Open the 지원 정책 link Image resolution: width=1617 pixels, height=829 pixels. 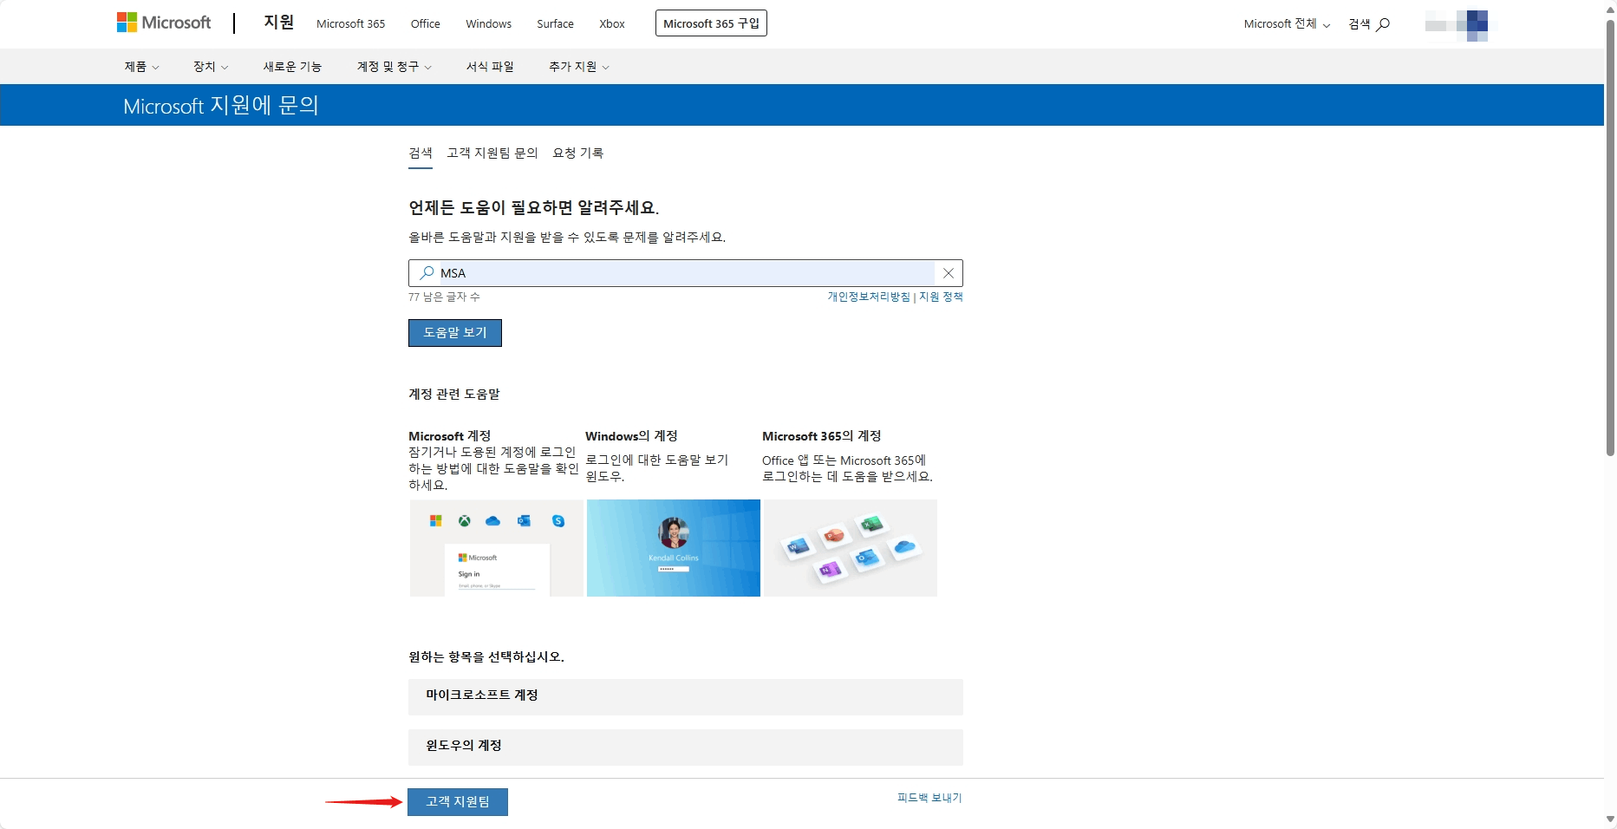(941, 297)
